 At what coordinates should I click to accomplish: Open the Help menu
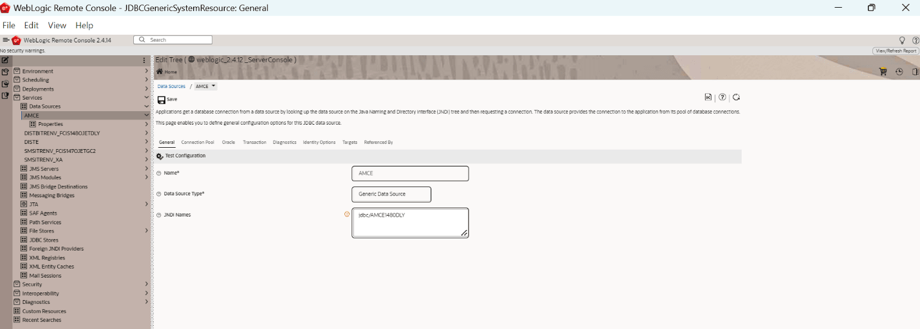tap(84, 25)
